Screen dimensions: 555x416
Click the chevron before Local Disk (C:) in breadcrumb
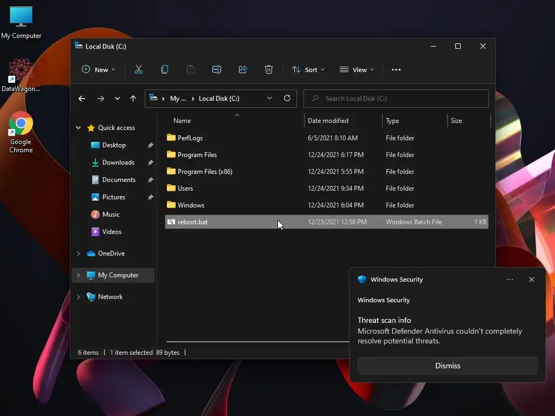193,99
